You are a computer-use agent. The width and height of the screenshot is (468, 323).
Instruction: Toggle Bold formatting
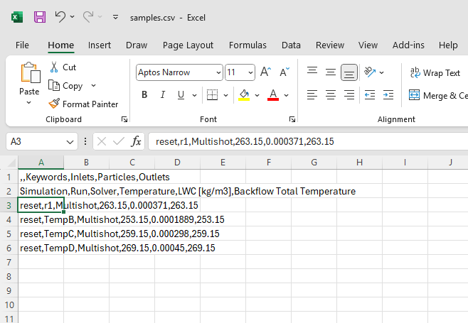pyautogui.click(x=144, y=95)
